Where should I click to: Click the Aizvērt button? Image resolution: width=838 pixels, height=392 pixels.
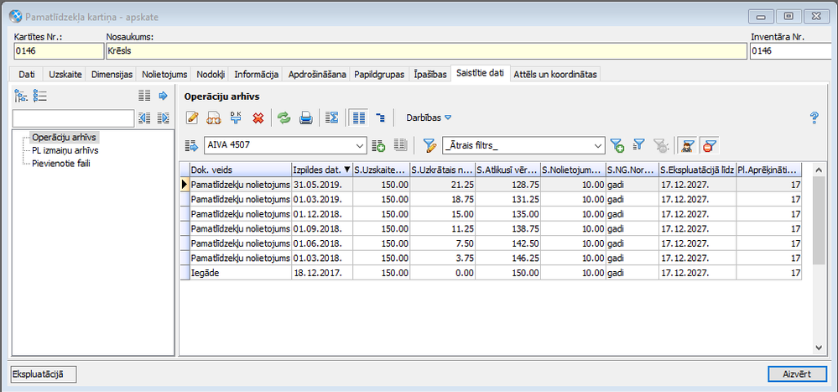pyautogui.click(x=798, y=374)
